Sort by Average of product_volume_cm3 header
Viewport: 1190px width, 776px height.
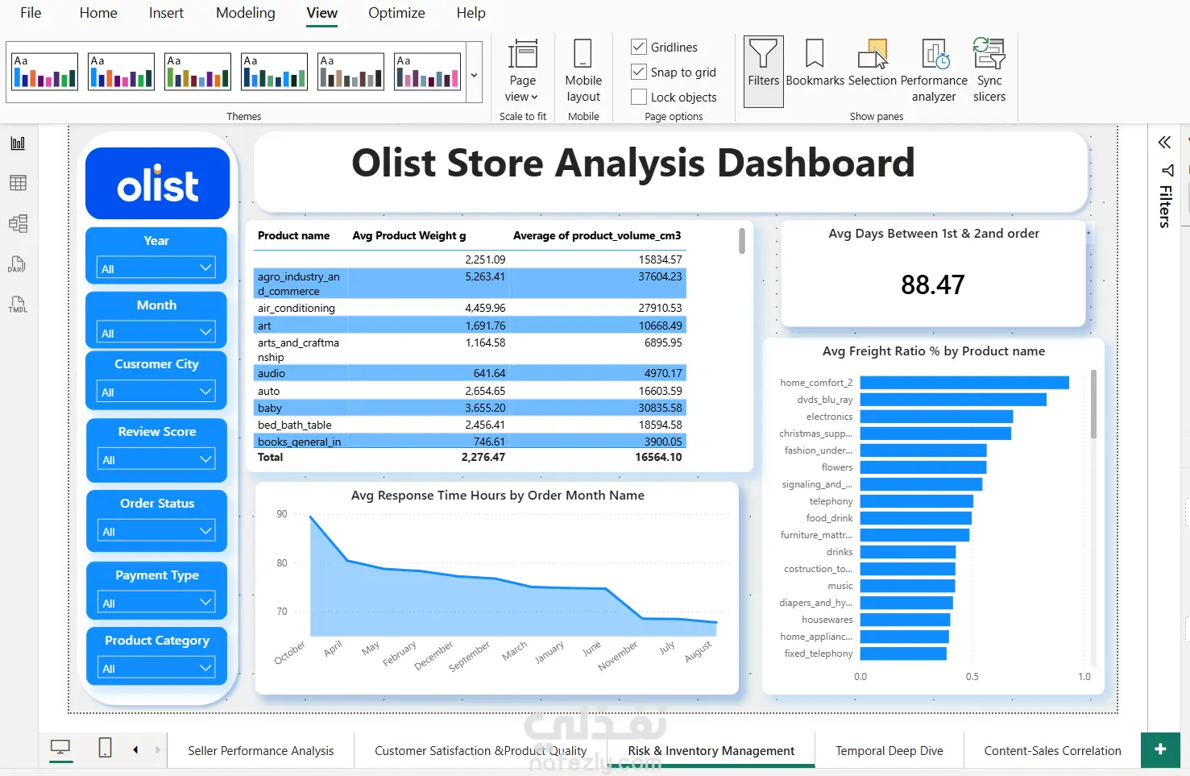coord(597,235)
